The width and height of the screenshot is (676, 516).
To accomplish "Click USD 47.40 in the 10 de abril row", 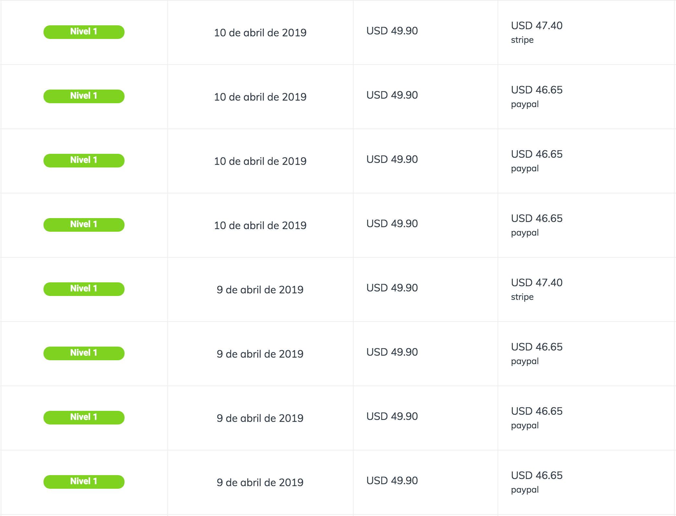I will point(537,26).
